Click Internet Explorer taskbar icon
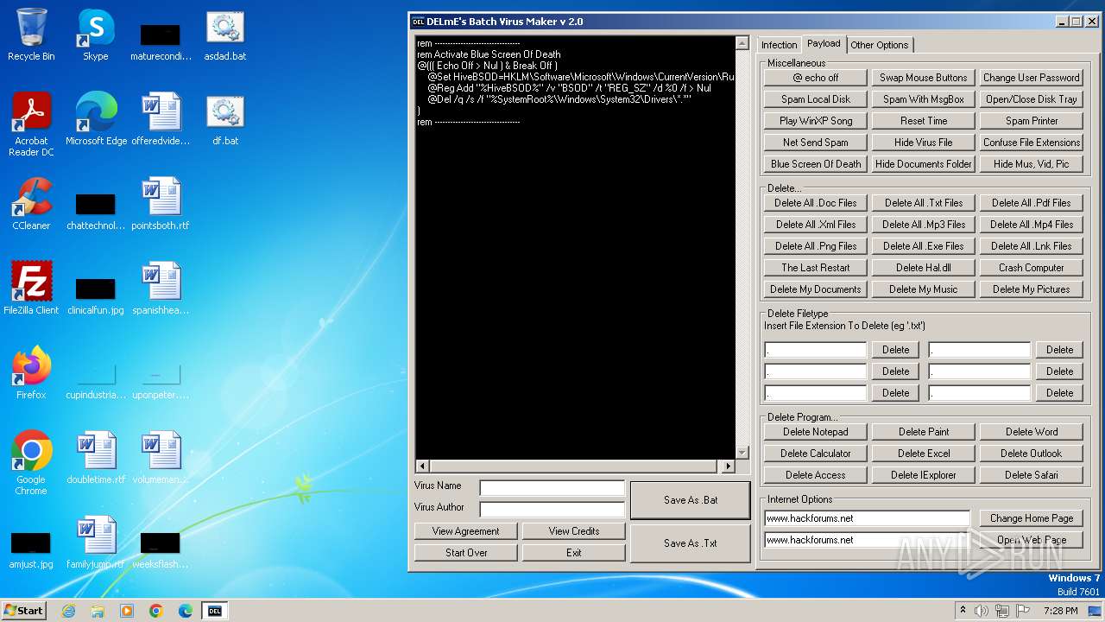This screenshot has height=622, width=1105. [x=68, y=611]
